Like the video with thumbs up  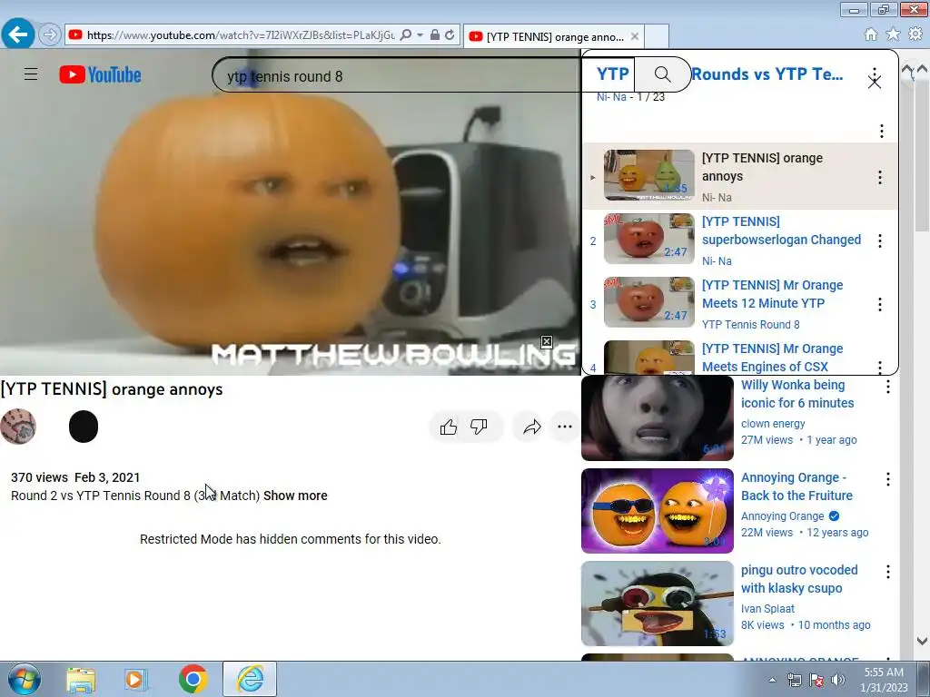[x=449, y=427]
